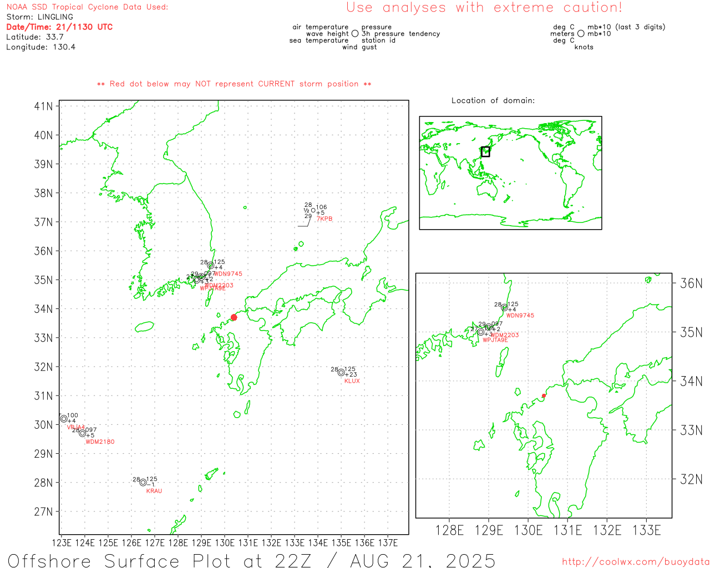The height and width of the screenshot is (568, 710).
Task: Click the '106' pressure value at 7KPB
Action: pos(321,207)
